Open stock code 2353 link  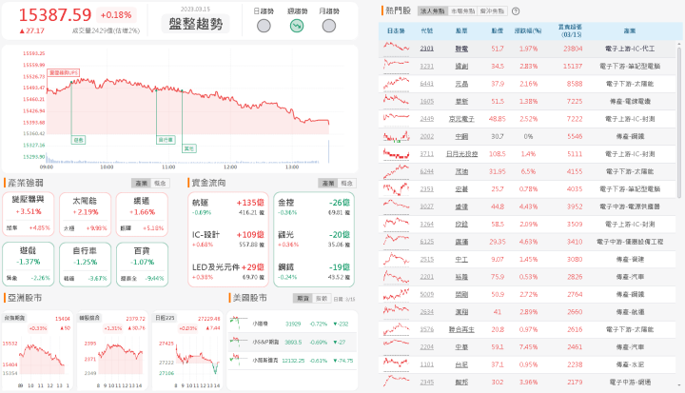[427, 188]
